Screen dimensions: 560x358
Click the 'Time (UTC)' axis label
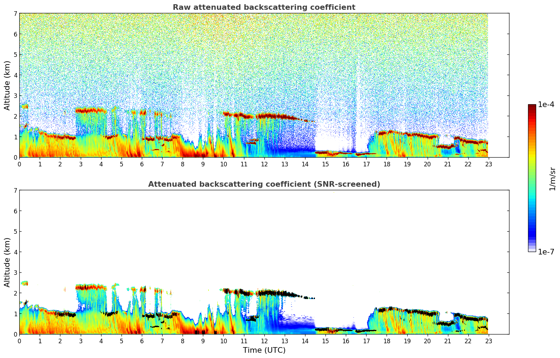(264, 350)
